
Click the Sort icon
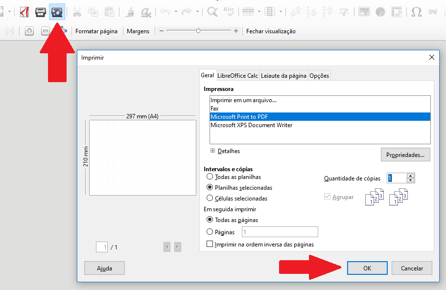296,12
